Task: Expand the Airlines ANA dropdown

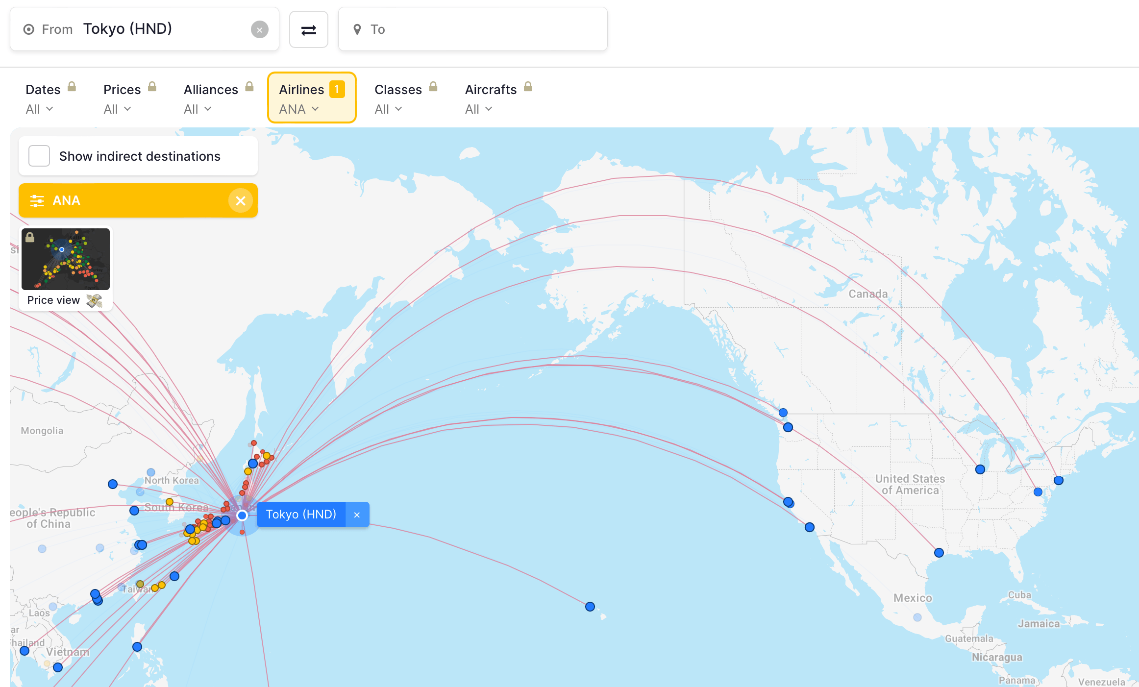Action: (299, 109)
